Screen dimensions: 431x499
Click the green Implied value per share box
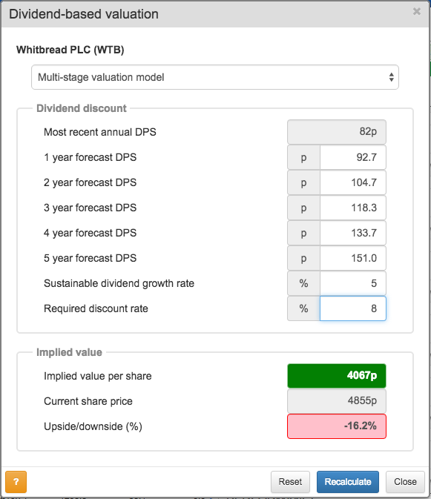point(337,376)
